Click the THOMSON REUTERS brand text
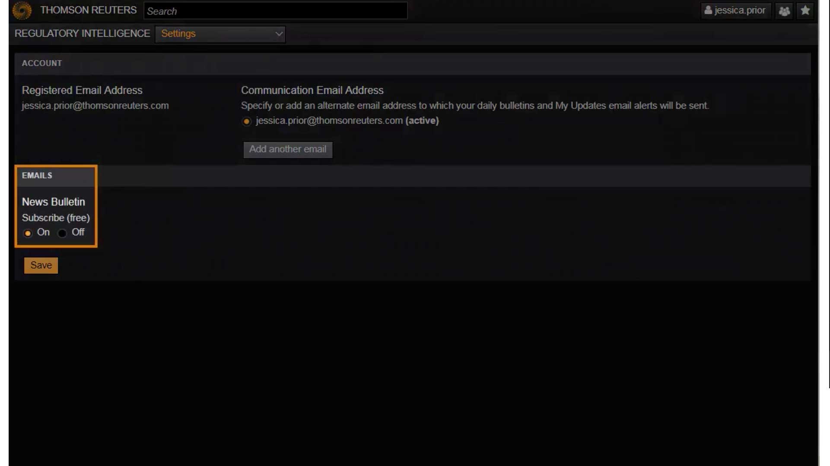This screenshot has height=466, width=830. click(x=88, y=10)
